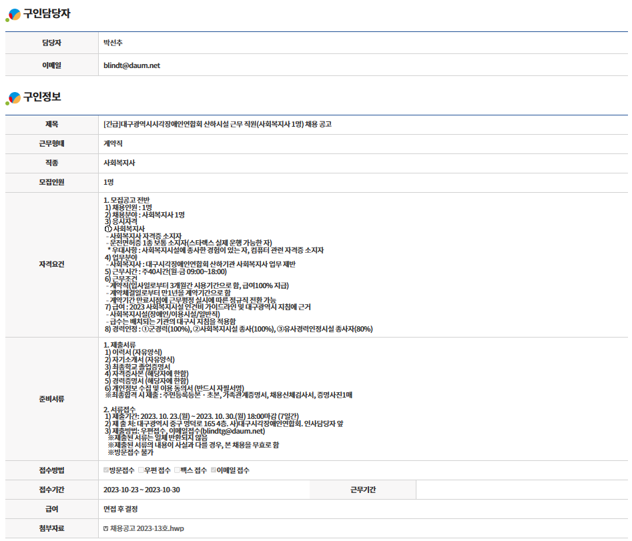Click the job title starting with [긴급]대구광역시시각장애인연합회
632x541 pixels.
[x=218, y=124]
